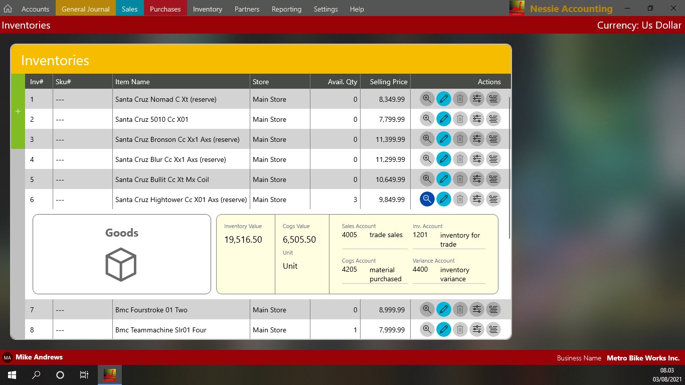Open the Sales menu
685x385 pixels.
coord(129,9)
